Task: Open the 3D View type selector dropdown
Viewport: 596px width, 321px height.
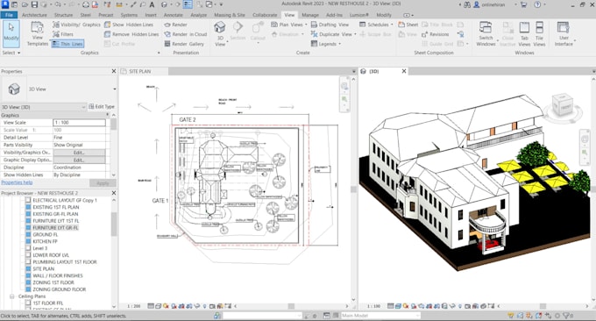Action: (x=115, y=89)
